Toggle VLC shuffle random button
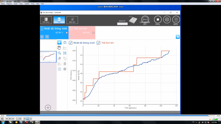The height and width of the screenshot is (124, 221). [31, 119]
